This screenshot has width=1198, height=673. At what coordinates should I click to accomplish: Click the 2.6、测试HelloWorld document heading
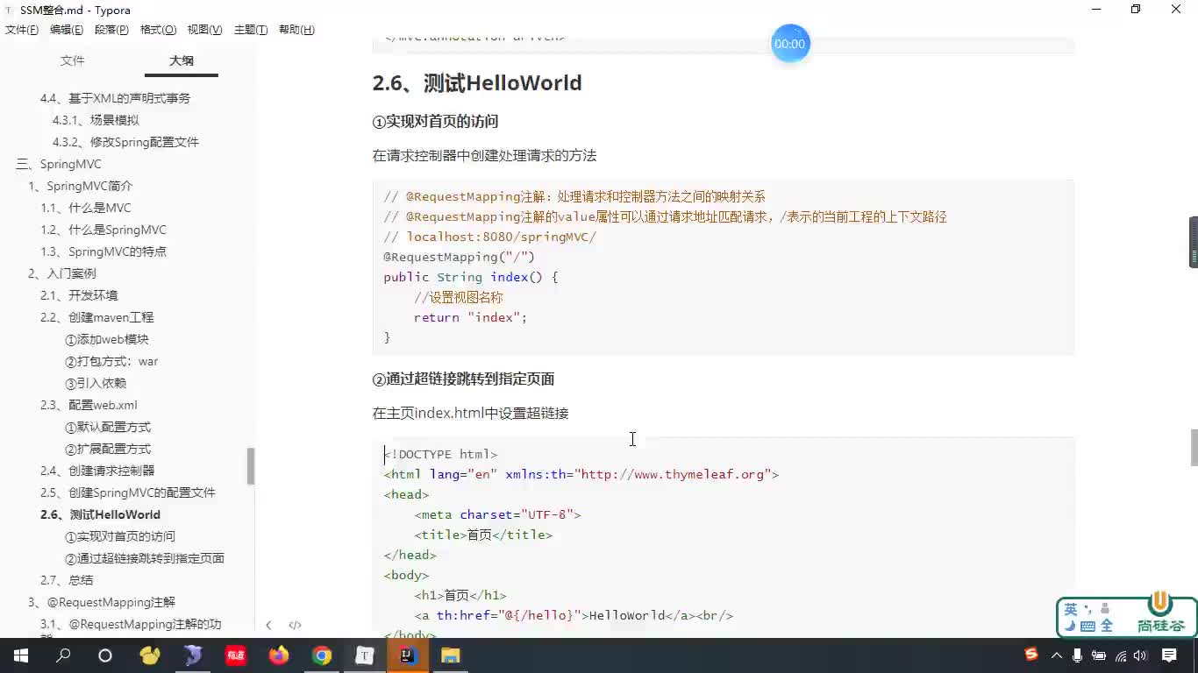click(477, 83)
